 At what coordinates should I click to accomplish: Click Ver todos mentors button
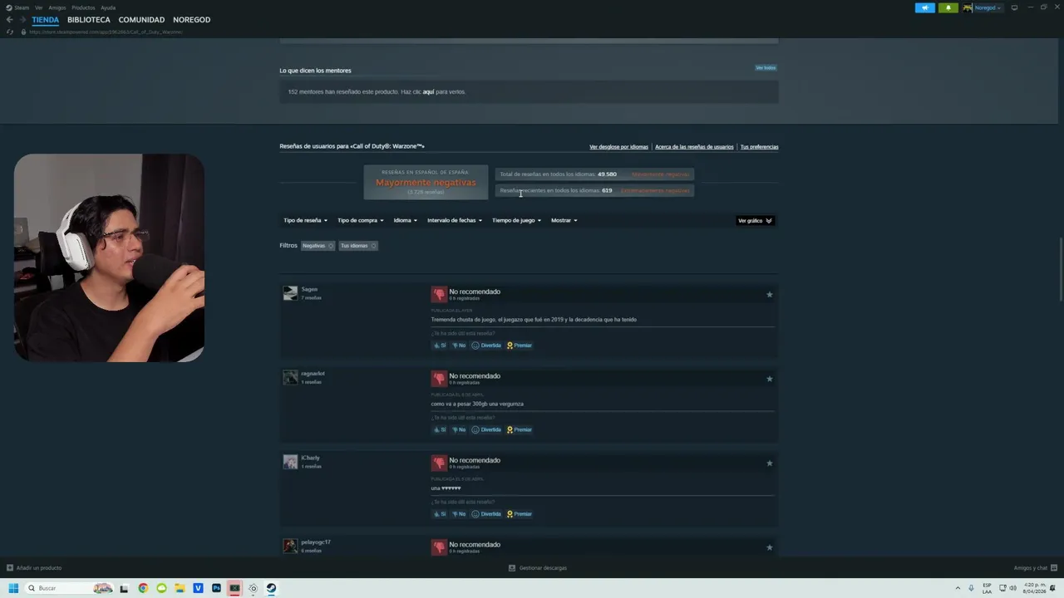(x=766, y=67)
